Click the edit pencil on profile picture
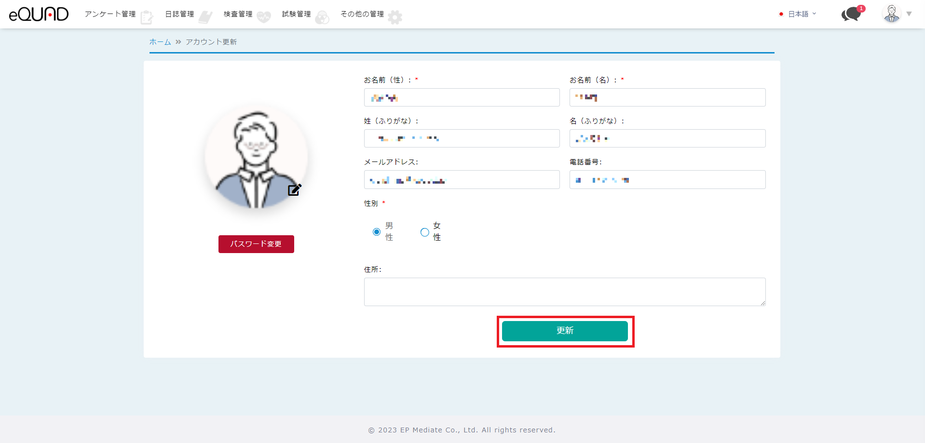This screenshot has height=443, width=925. pyautogui.click(x=294, y=190)
